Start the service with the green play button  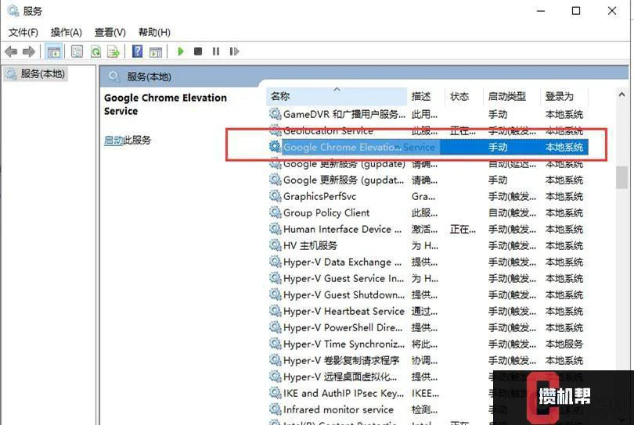(181, 52)
